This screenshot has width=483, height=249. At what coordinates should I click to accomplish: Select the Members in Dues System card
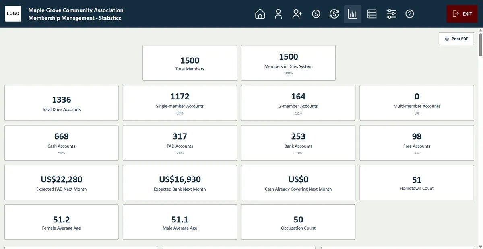(288, 63)
